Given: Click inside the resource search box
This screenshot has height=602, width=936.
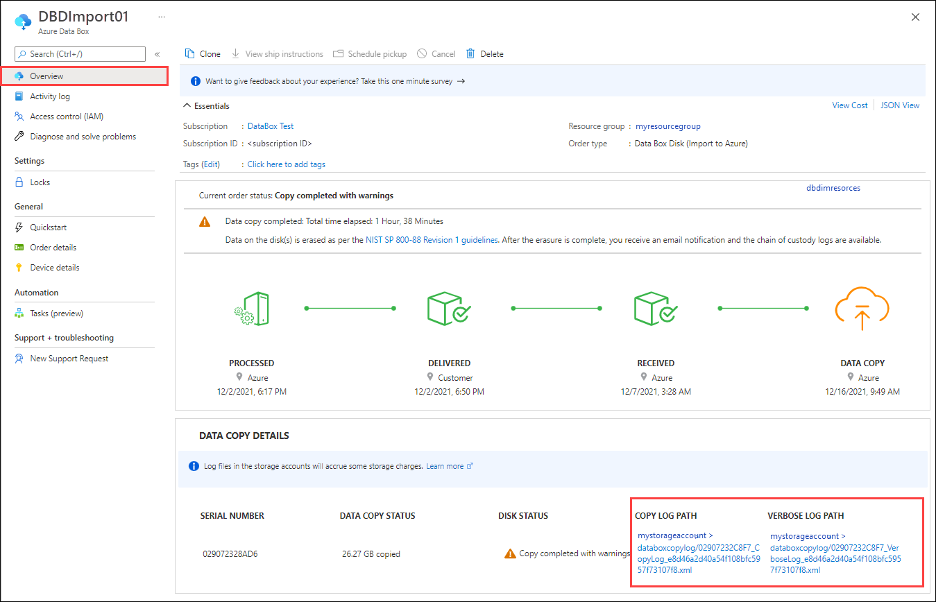Looking at the screenshot, I should click(80, 53).
